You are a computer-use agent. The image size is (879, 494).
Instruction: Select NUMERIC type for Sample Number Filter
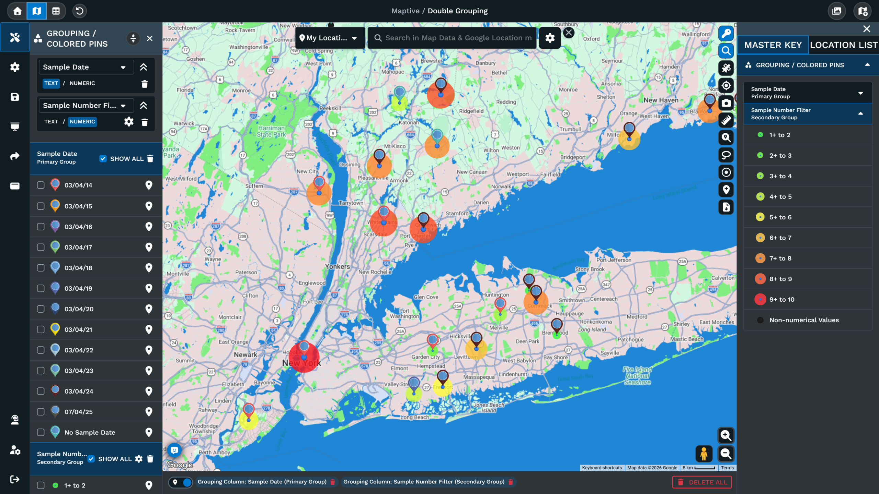coord(82,122)
